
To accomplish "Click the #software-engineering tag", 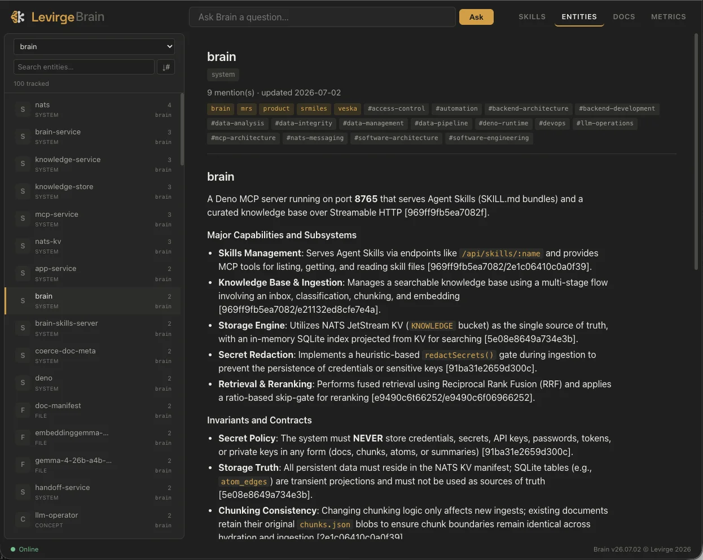I will 489,138.
